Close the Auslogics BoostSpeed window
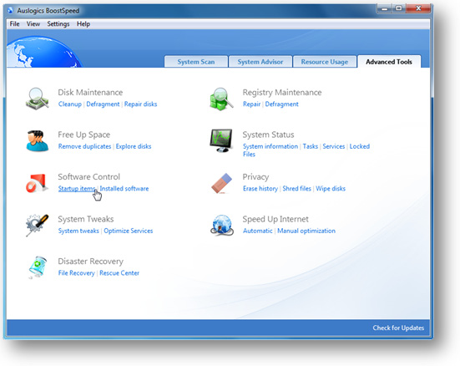The image size is (460, 366). (x=418, y=8)
